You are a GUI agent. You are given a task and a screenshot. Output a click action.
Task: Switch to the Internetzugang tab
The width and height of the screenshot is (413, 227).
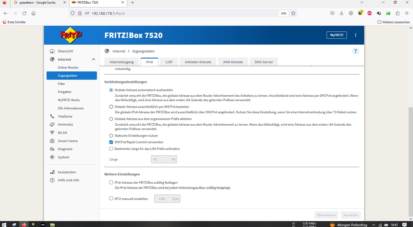121,62
